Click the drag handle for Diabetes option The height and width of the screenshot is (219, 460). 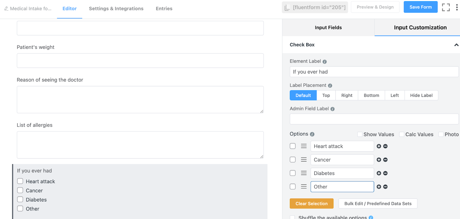(x=304, y=173)
